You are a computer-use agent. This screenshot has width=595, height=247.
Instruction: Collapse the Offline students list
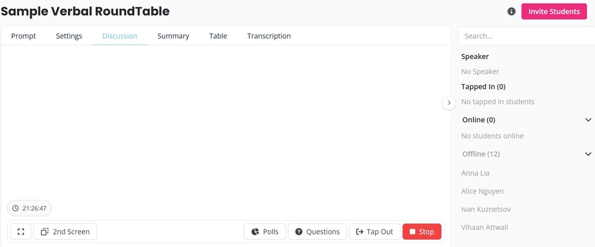(x=588, y=154)
